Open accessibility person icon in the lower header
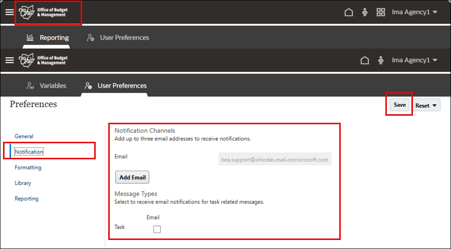This screenshot has height=249, width=451. (x=381, y=60)
